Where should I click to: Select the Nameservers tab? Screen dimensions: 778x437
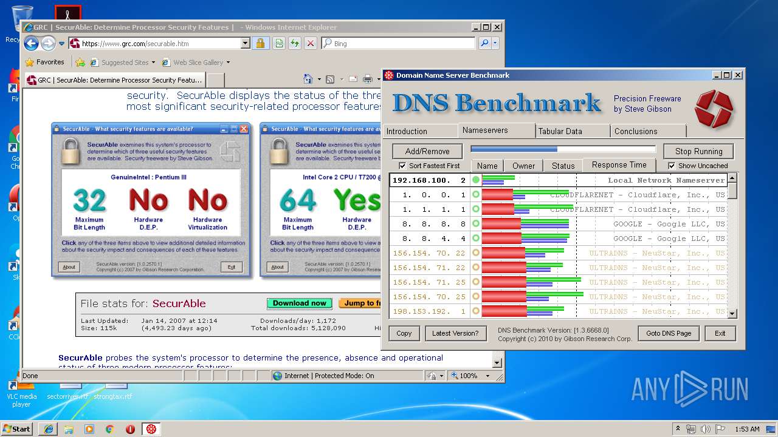pyautogui.click(x=497, y=130)
